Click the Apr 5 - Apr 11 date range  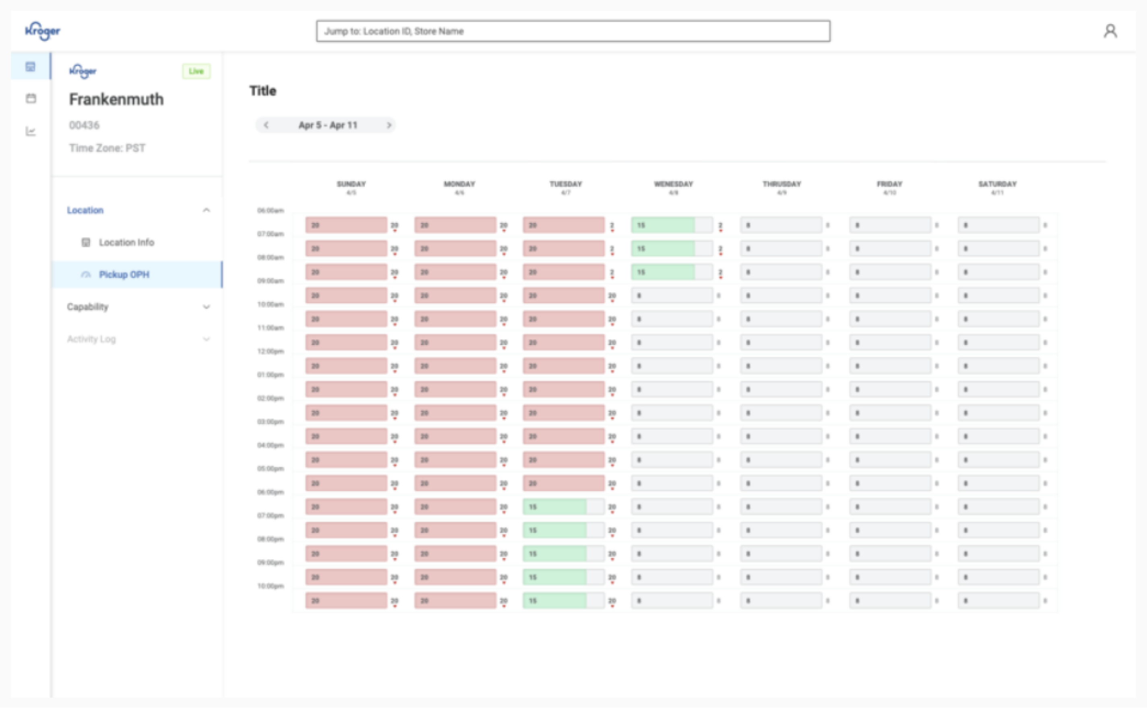[x=328, y=125]
